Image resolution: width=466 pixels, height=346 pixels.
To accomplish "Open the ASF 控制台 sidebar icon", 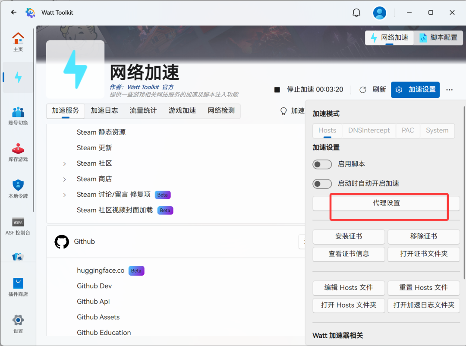I will pyautogui.click(x=18, y=226).
